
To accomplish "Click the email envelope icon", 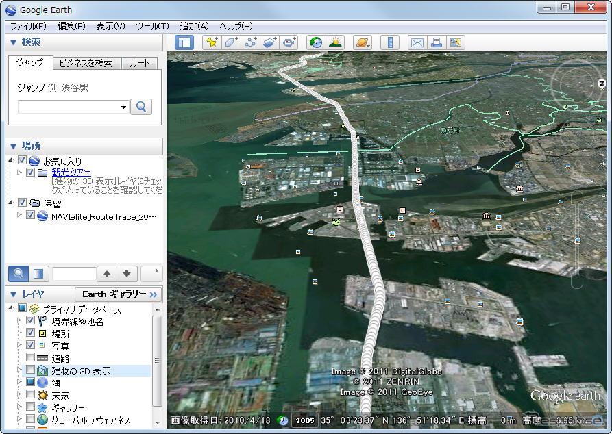I will [x=417, y=42].
